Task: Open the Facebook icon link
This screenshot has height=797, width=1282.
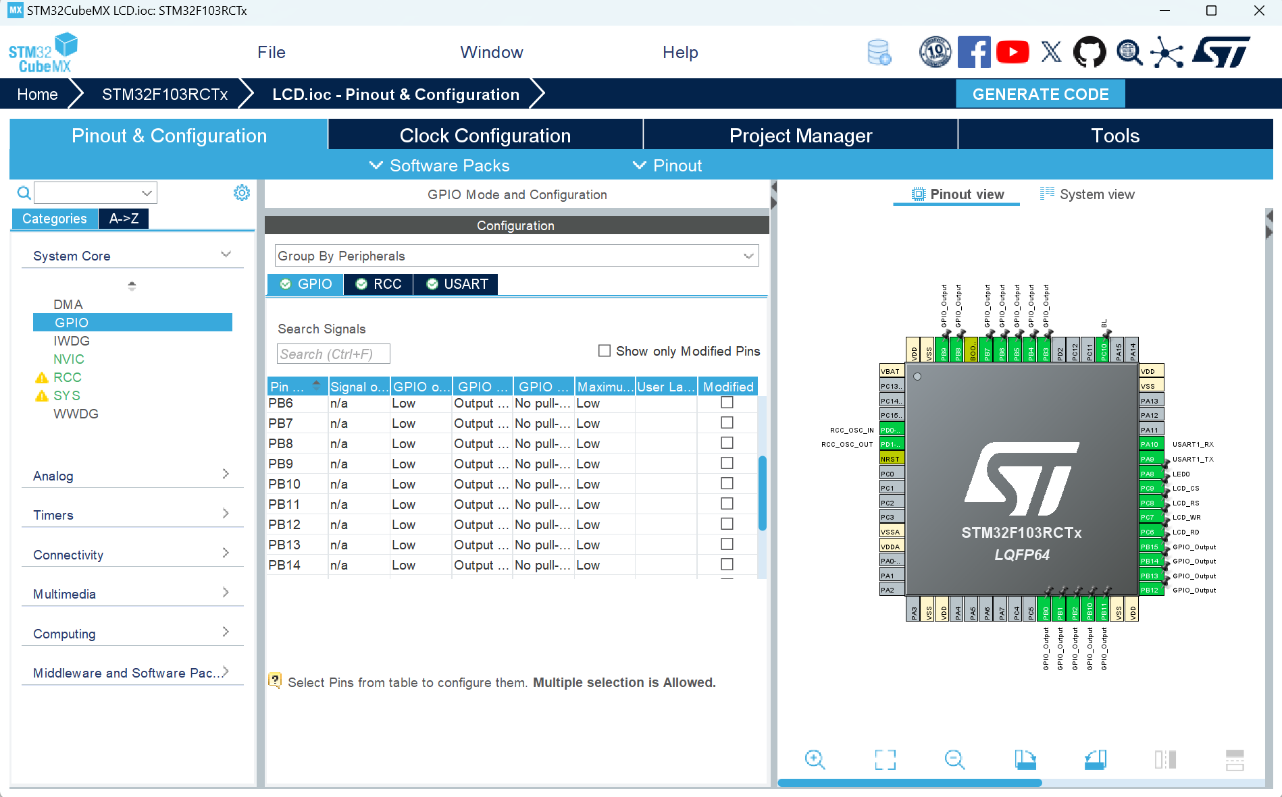Action: (974, 52)
